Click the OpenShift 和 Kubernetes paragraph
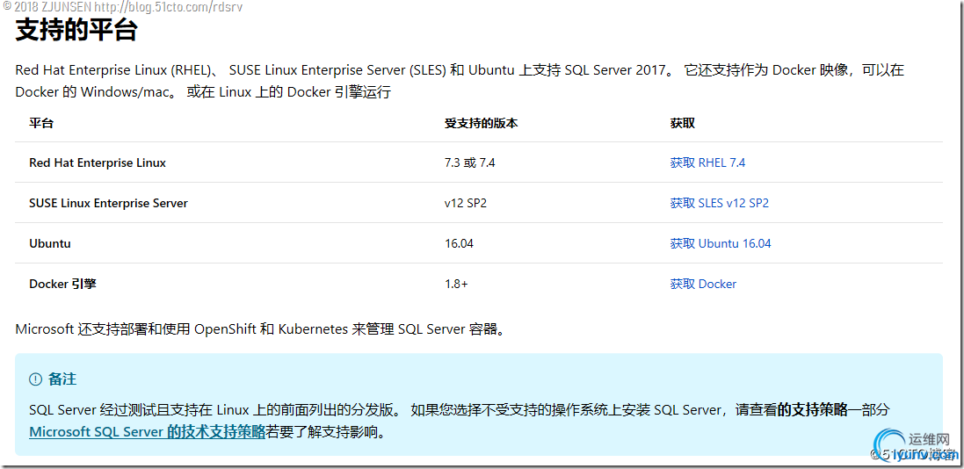The image size is (964, 469). click(263, 328)
